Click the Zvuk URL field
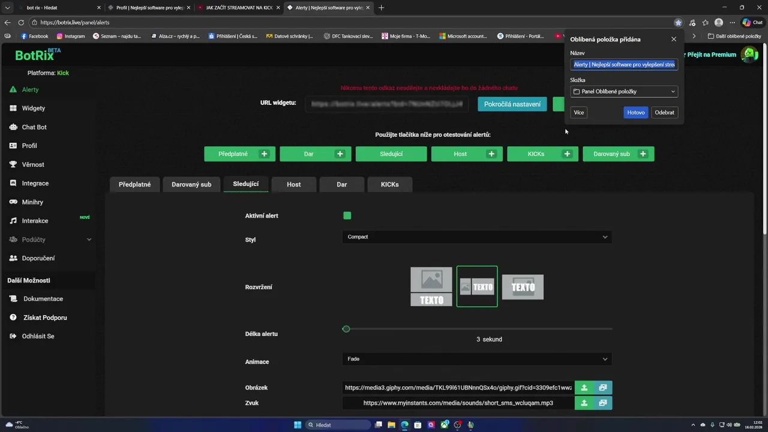The height and width of the screenshot is (432, 768). tap(458, 403)
